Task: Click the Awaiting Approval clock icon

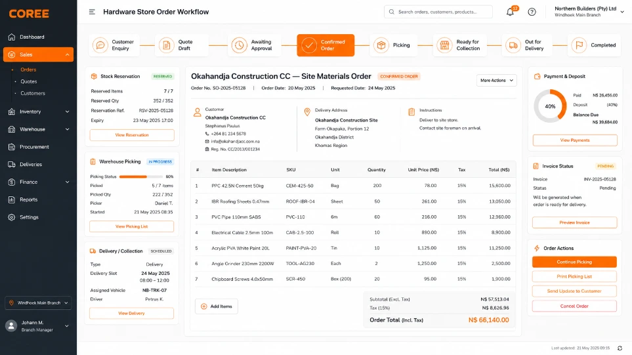Action: 239,45
